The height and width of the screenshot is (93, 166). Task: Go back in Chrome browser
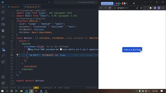101,8
